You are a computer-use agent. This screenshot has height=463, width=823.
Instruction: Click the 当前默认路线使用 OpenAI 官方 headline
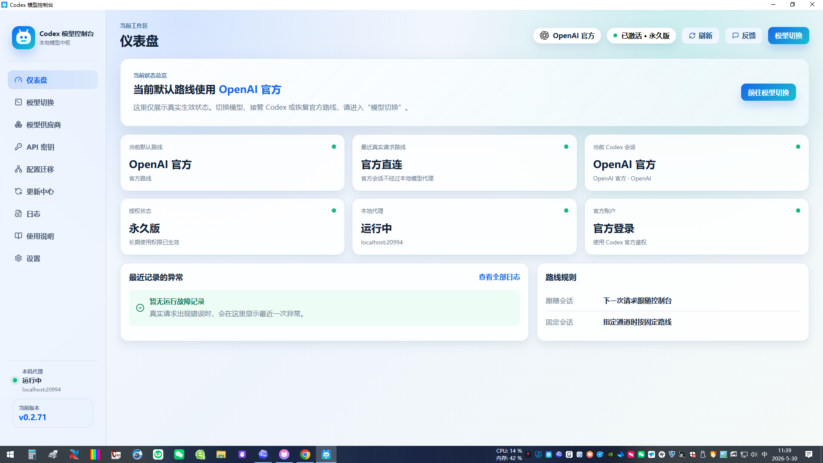pos(207,90)
